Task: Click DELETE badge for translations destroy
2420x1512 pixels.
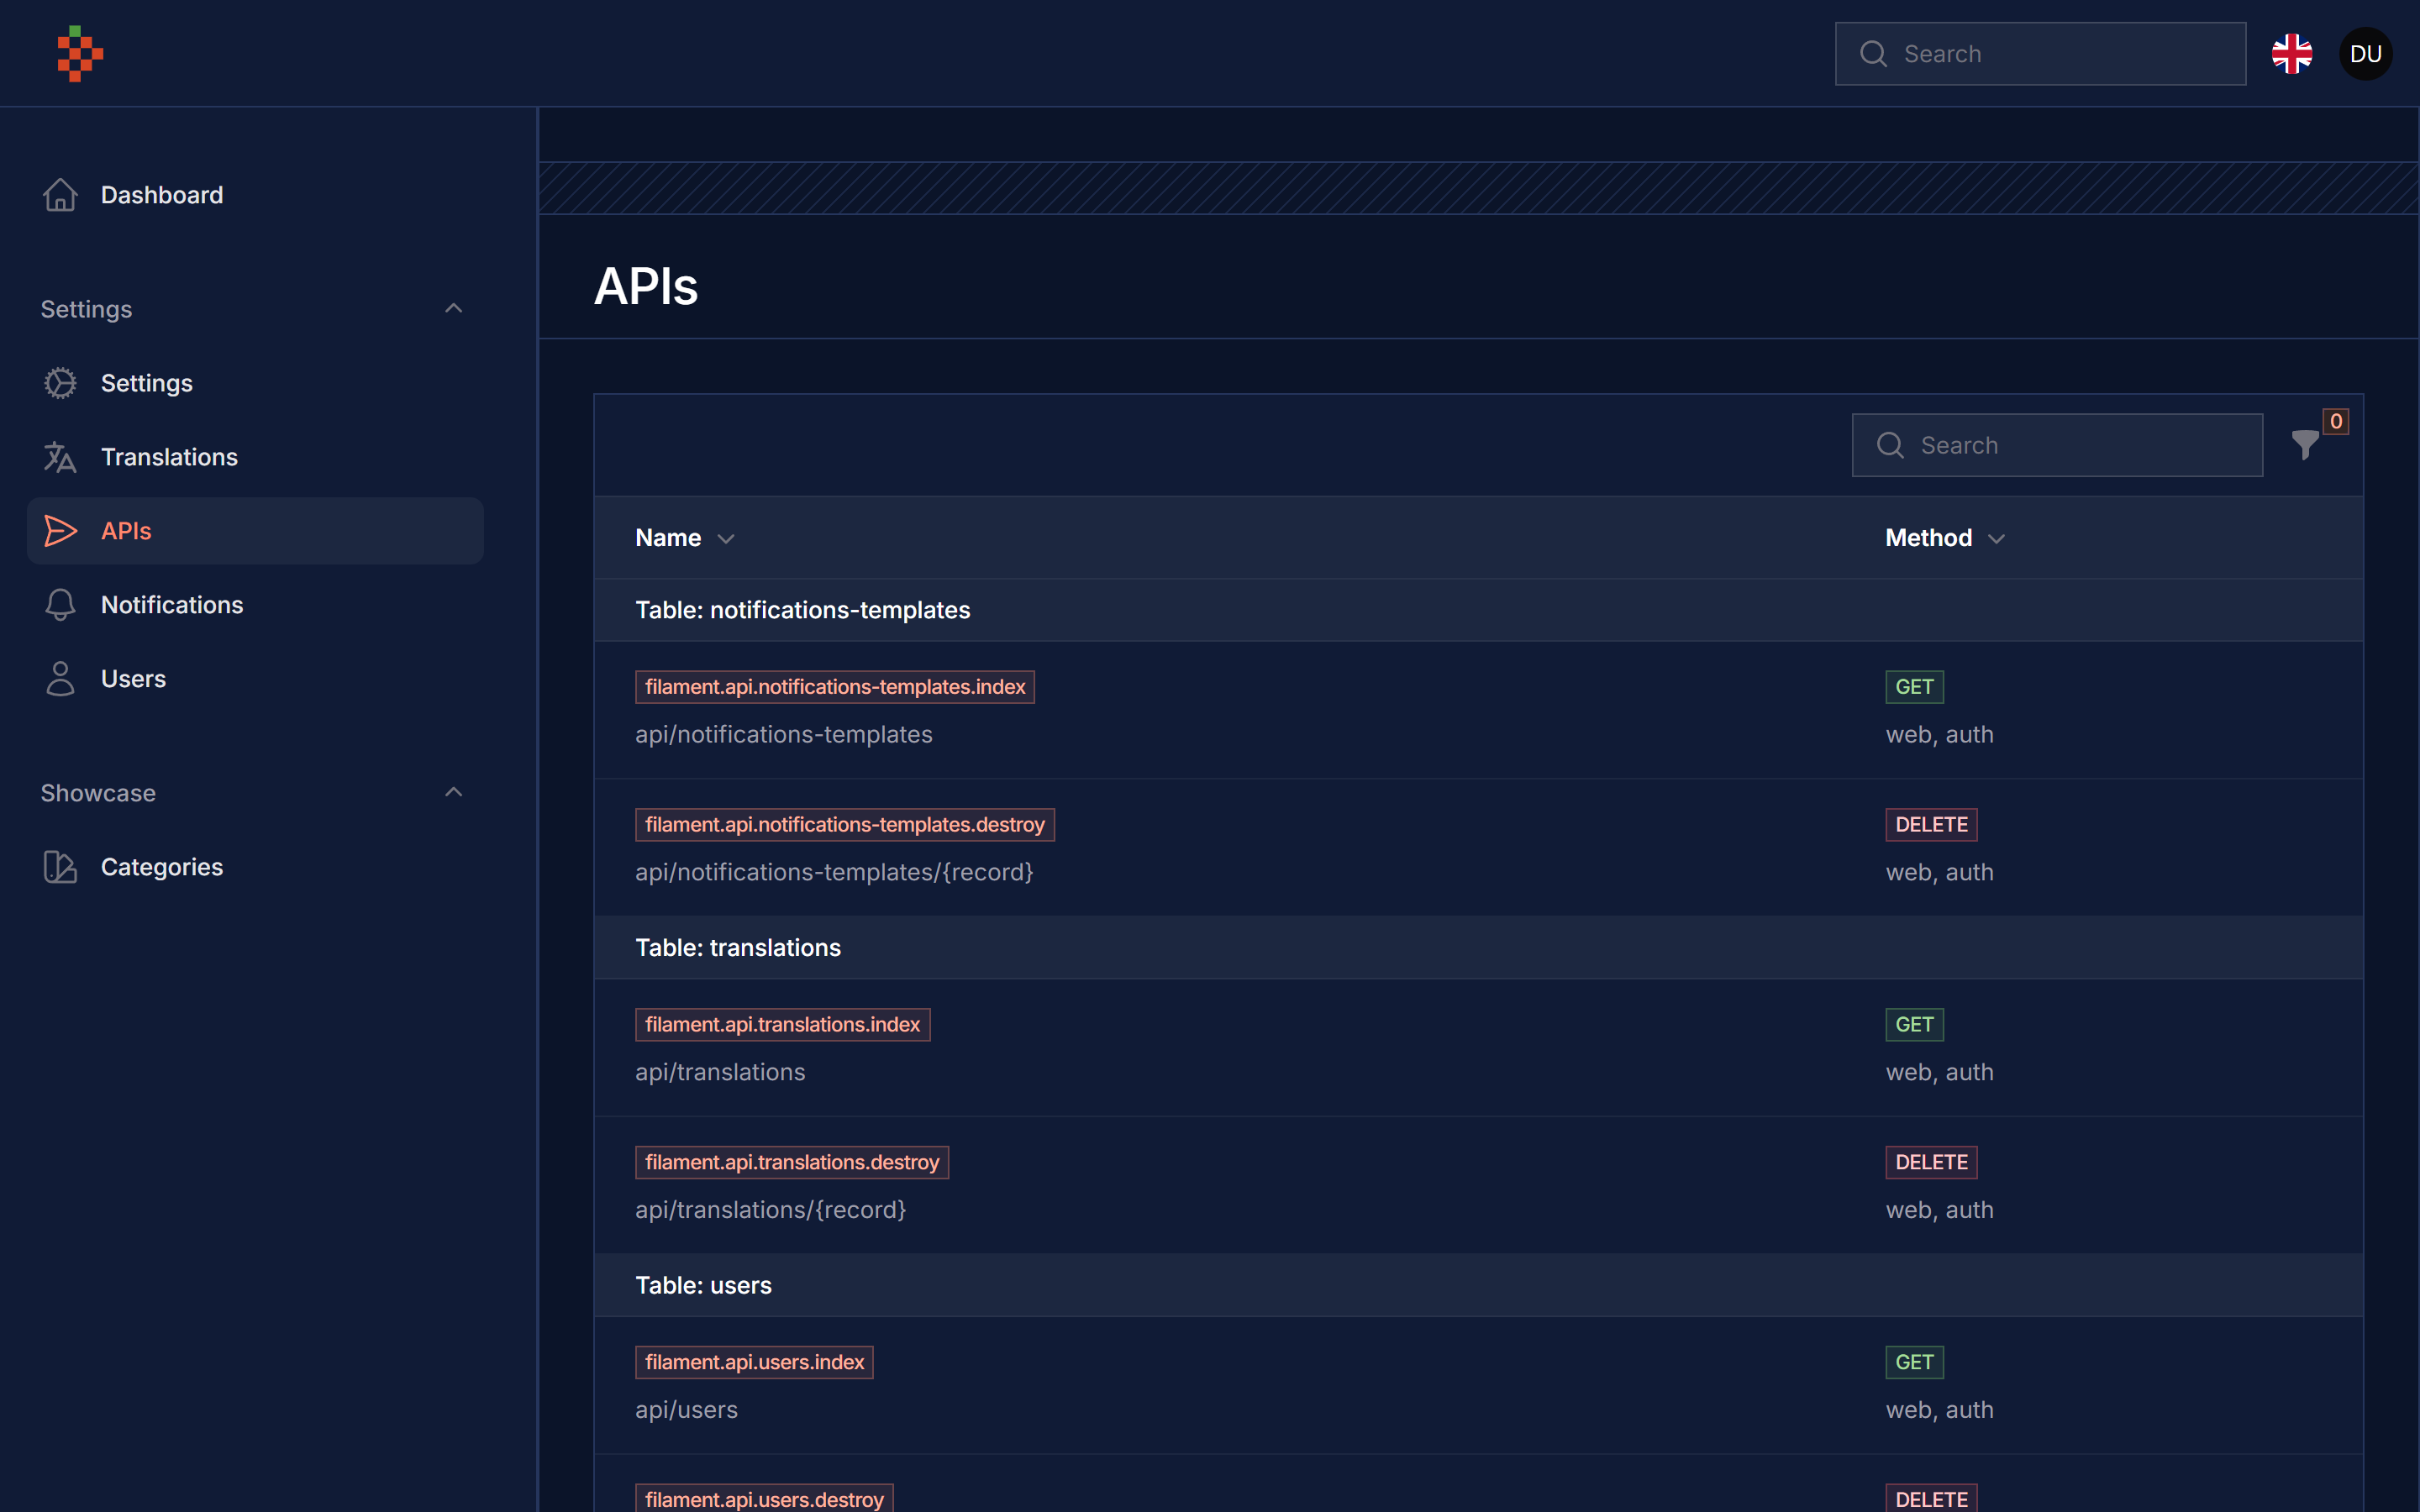Action: coord(1931,1163)
